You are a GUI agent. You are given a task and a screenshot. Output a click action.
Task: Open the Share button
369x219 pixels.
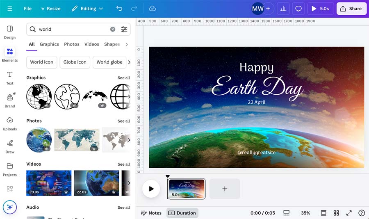pyautogui.click(x=351, y=9)
